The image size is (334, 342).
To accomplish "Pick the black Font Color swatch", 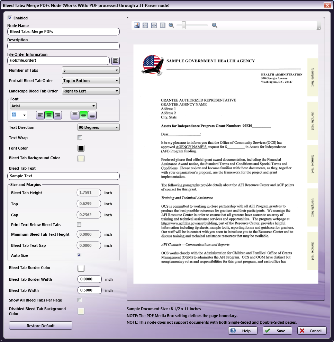I will tap(81, 148).
